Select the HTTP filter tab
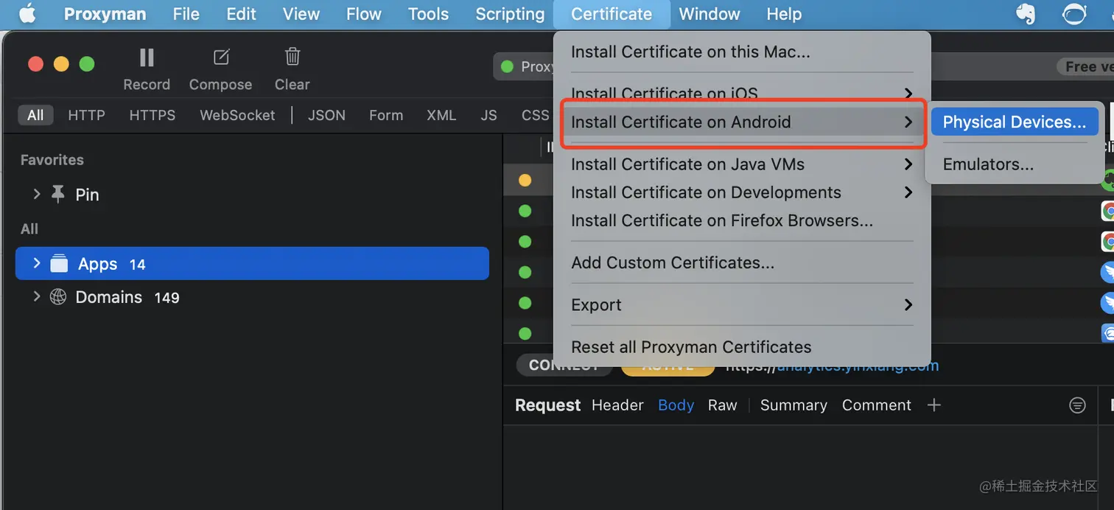This screenshot has height=510, width=1114. pos(86,115)
